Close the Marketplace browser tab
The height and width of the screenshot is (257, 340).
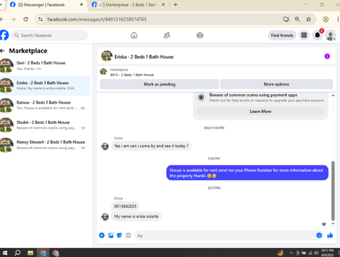click(163, 5)
